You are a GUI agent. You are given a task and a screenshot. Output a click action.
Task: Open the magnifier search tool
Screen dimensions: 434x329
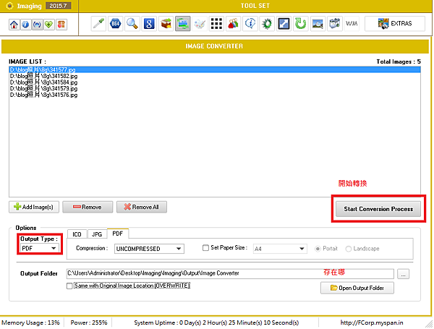(132, 24)
